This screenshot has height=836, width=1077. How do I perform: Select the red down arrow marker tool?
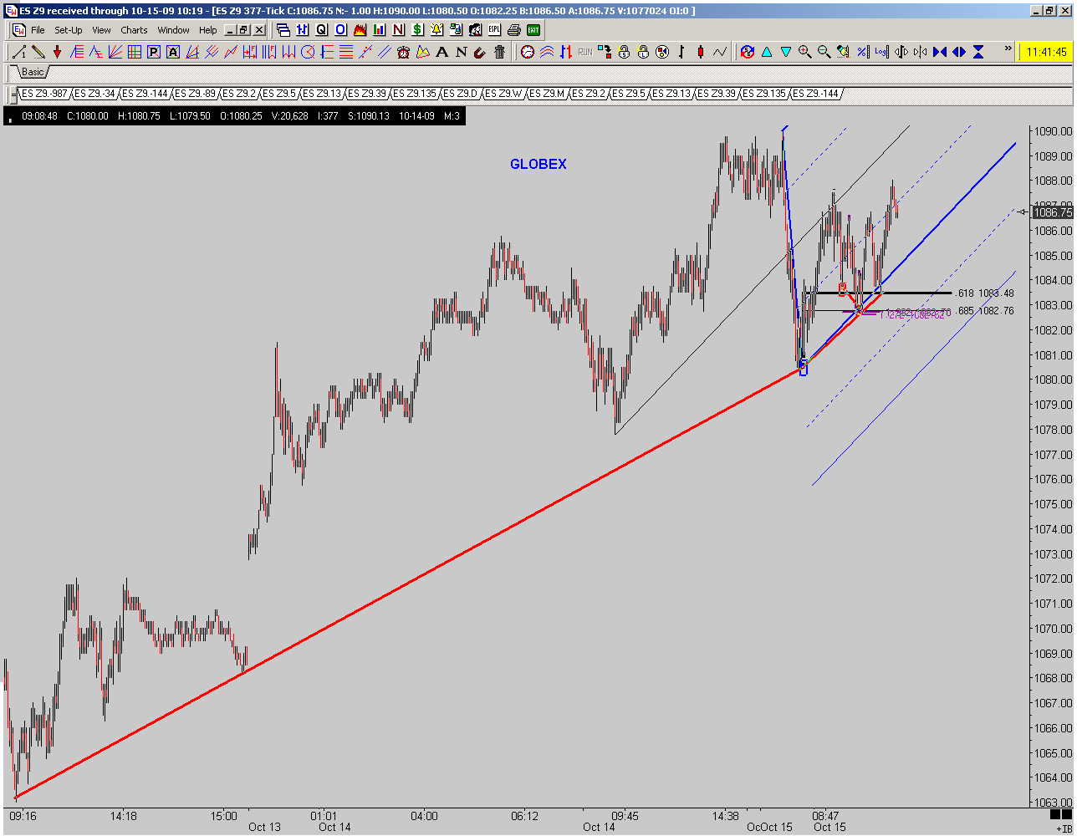pyautogui.click(x=57, y=52)
